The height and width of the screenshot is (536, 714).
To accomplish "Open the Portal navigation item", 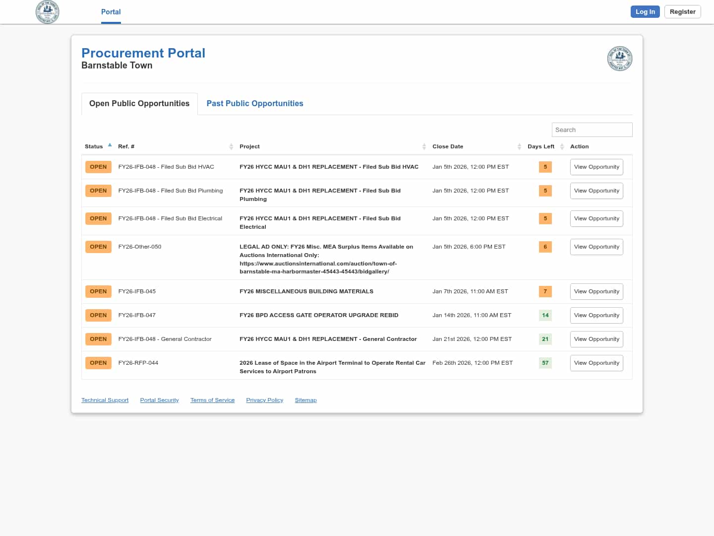I will (x=111, y=12).
